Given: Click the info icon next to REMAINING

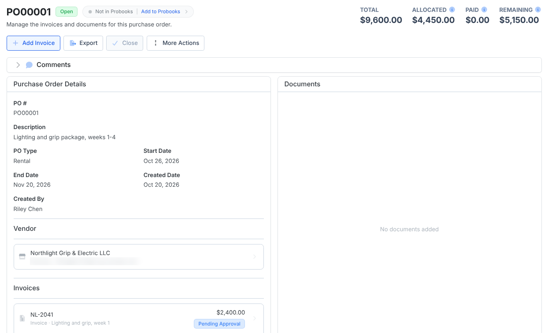Looking at the screenshot, I should 538,10.
